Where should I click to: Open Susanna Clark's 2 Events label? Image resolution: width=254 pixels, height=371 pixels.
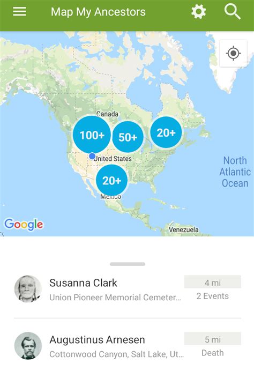coord(213,296)
